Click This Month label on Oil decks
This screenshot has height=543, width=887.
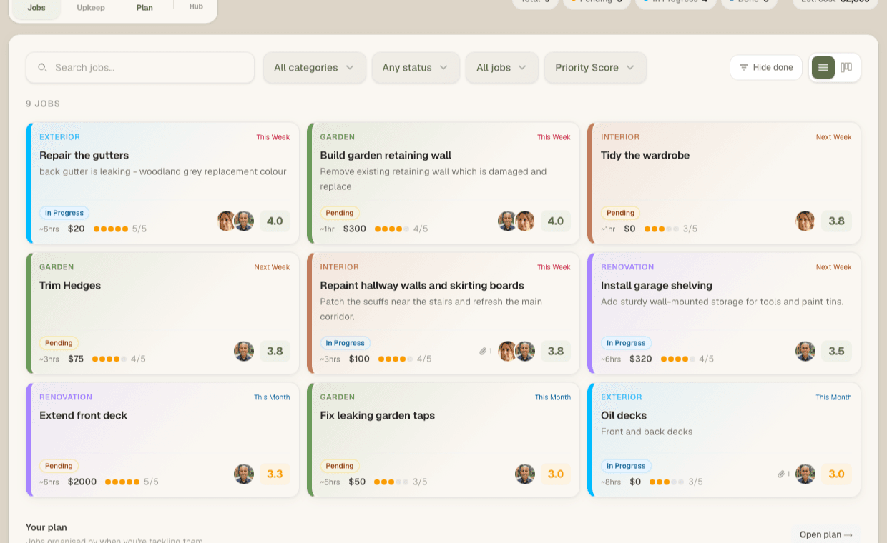point(833,397)
